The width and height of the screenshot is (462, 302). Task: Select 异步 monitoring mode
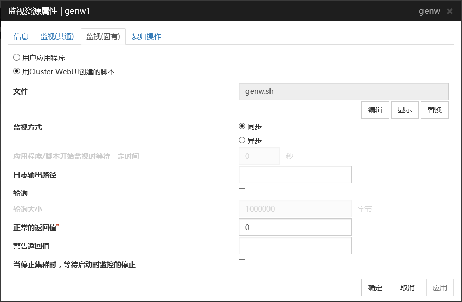tap(242, 140)
